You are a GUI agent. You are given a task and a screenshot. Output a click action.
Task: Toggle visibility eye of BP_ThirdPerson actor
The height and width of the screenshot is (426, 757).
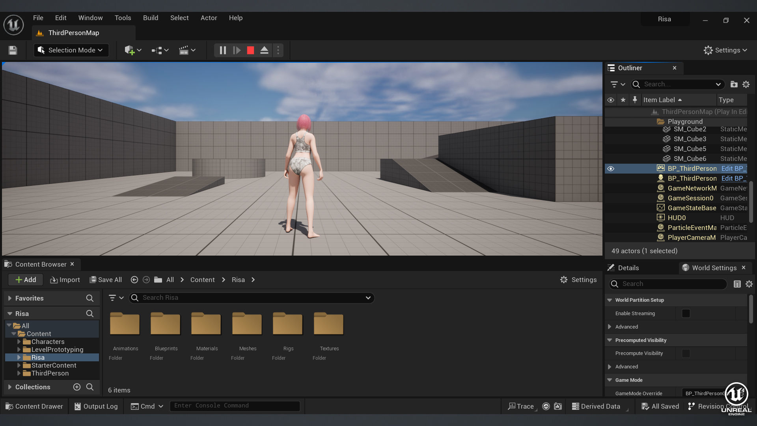611,169
